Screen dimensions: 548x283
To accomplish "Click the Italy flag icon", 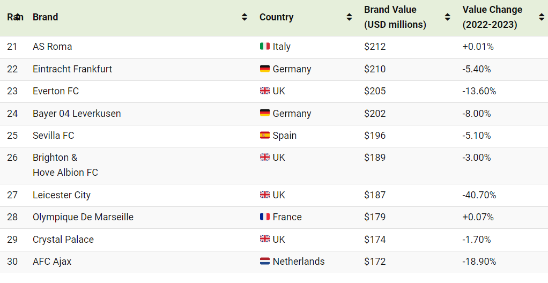I will [x=264, y=46].
